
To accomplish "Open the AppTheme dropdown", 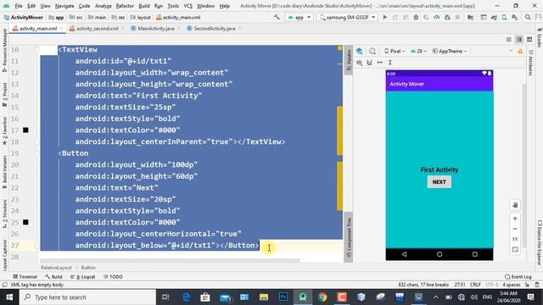I will [450, 51].
